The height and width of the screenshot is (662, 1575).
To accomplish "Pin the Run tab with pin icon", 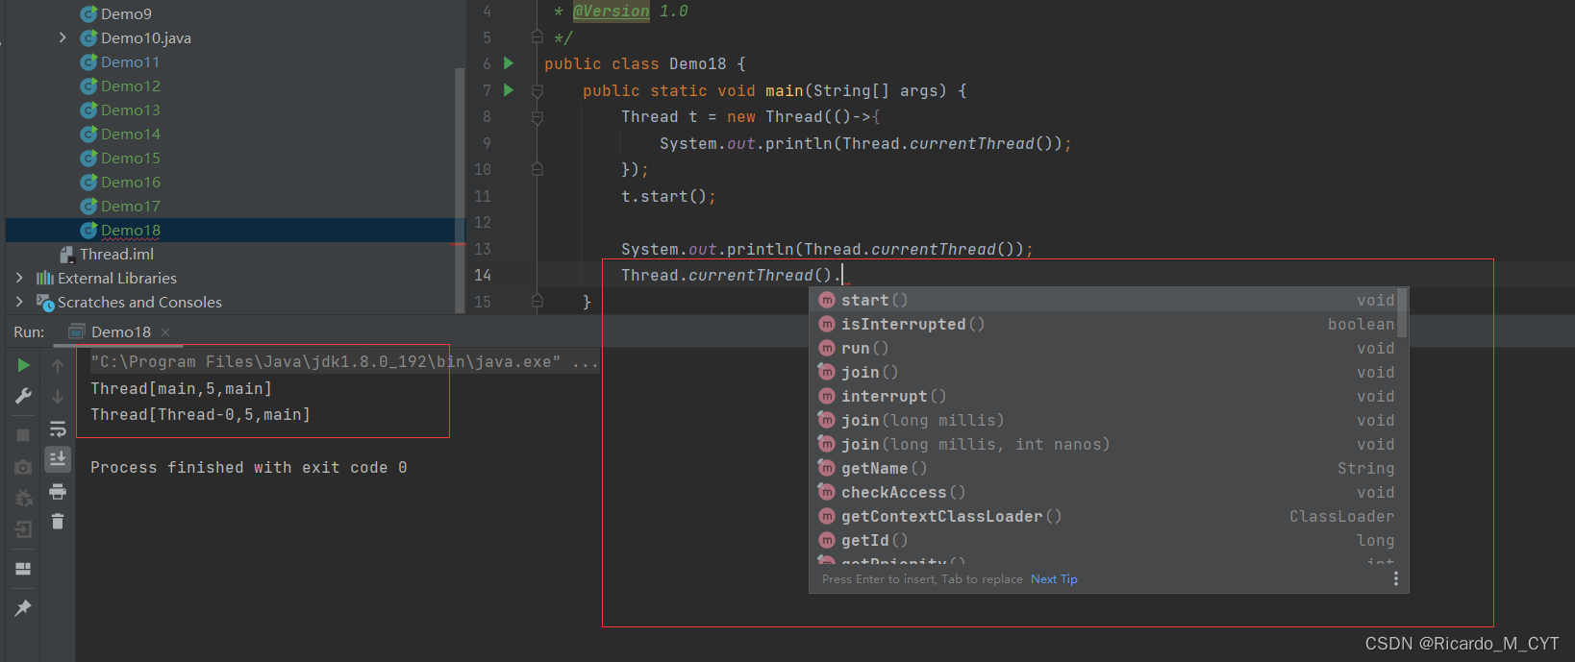I will pos(23,607).
